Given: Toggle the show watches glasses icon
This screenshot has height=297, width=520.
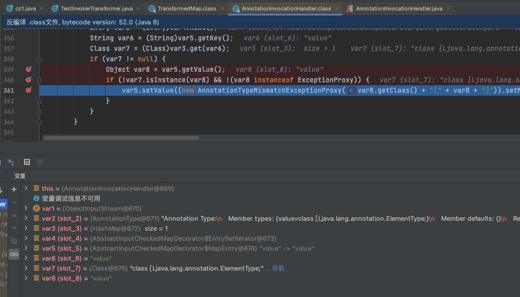Looking at the screenshot, I should coord(14,254).
